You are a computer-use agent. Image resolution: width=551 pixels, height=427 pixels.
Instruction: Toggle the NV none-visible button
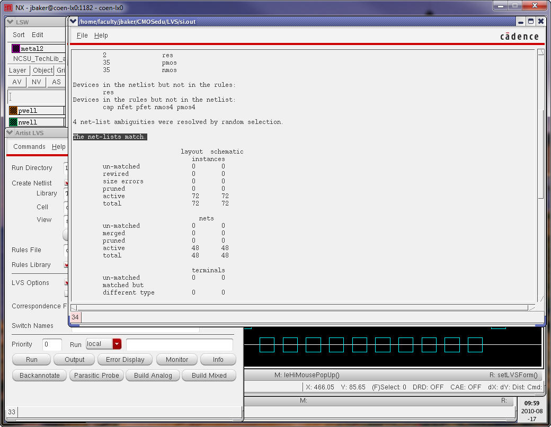coord(36,82)
